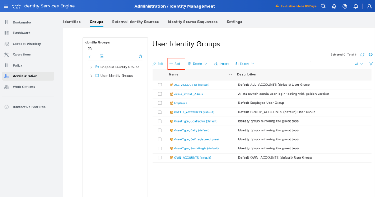Viewport: 375px width, 197px height.
Task: Click the Evaluation Mode warning icon
Action: [277, 6]
